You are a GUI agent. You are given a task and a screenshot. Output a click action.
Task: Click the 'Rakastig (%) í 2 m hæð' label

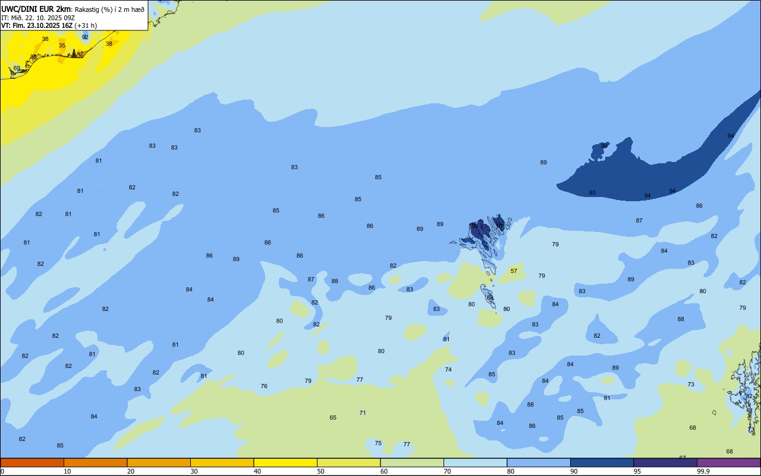110,9
